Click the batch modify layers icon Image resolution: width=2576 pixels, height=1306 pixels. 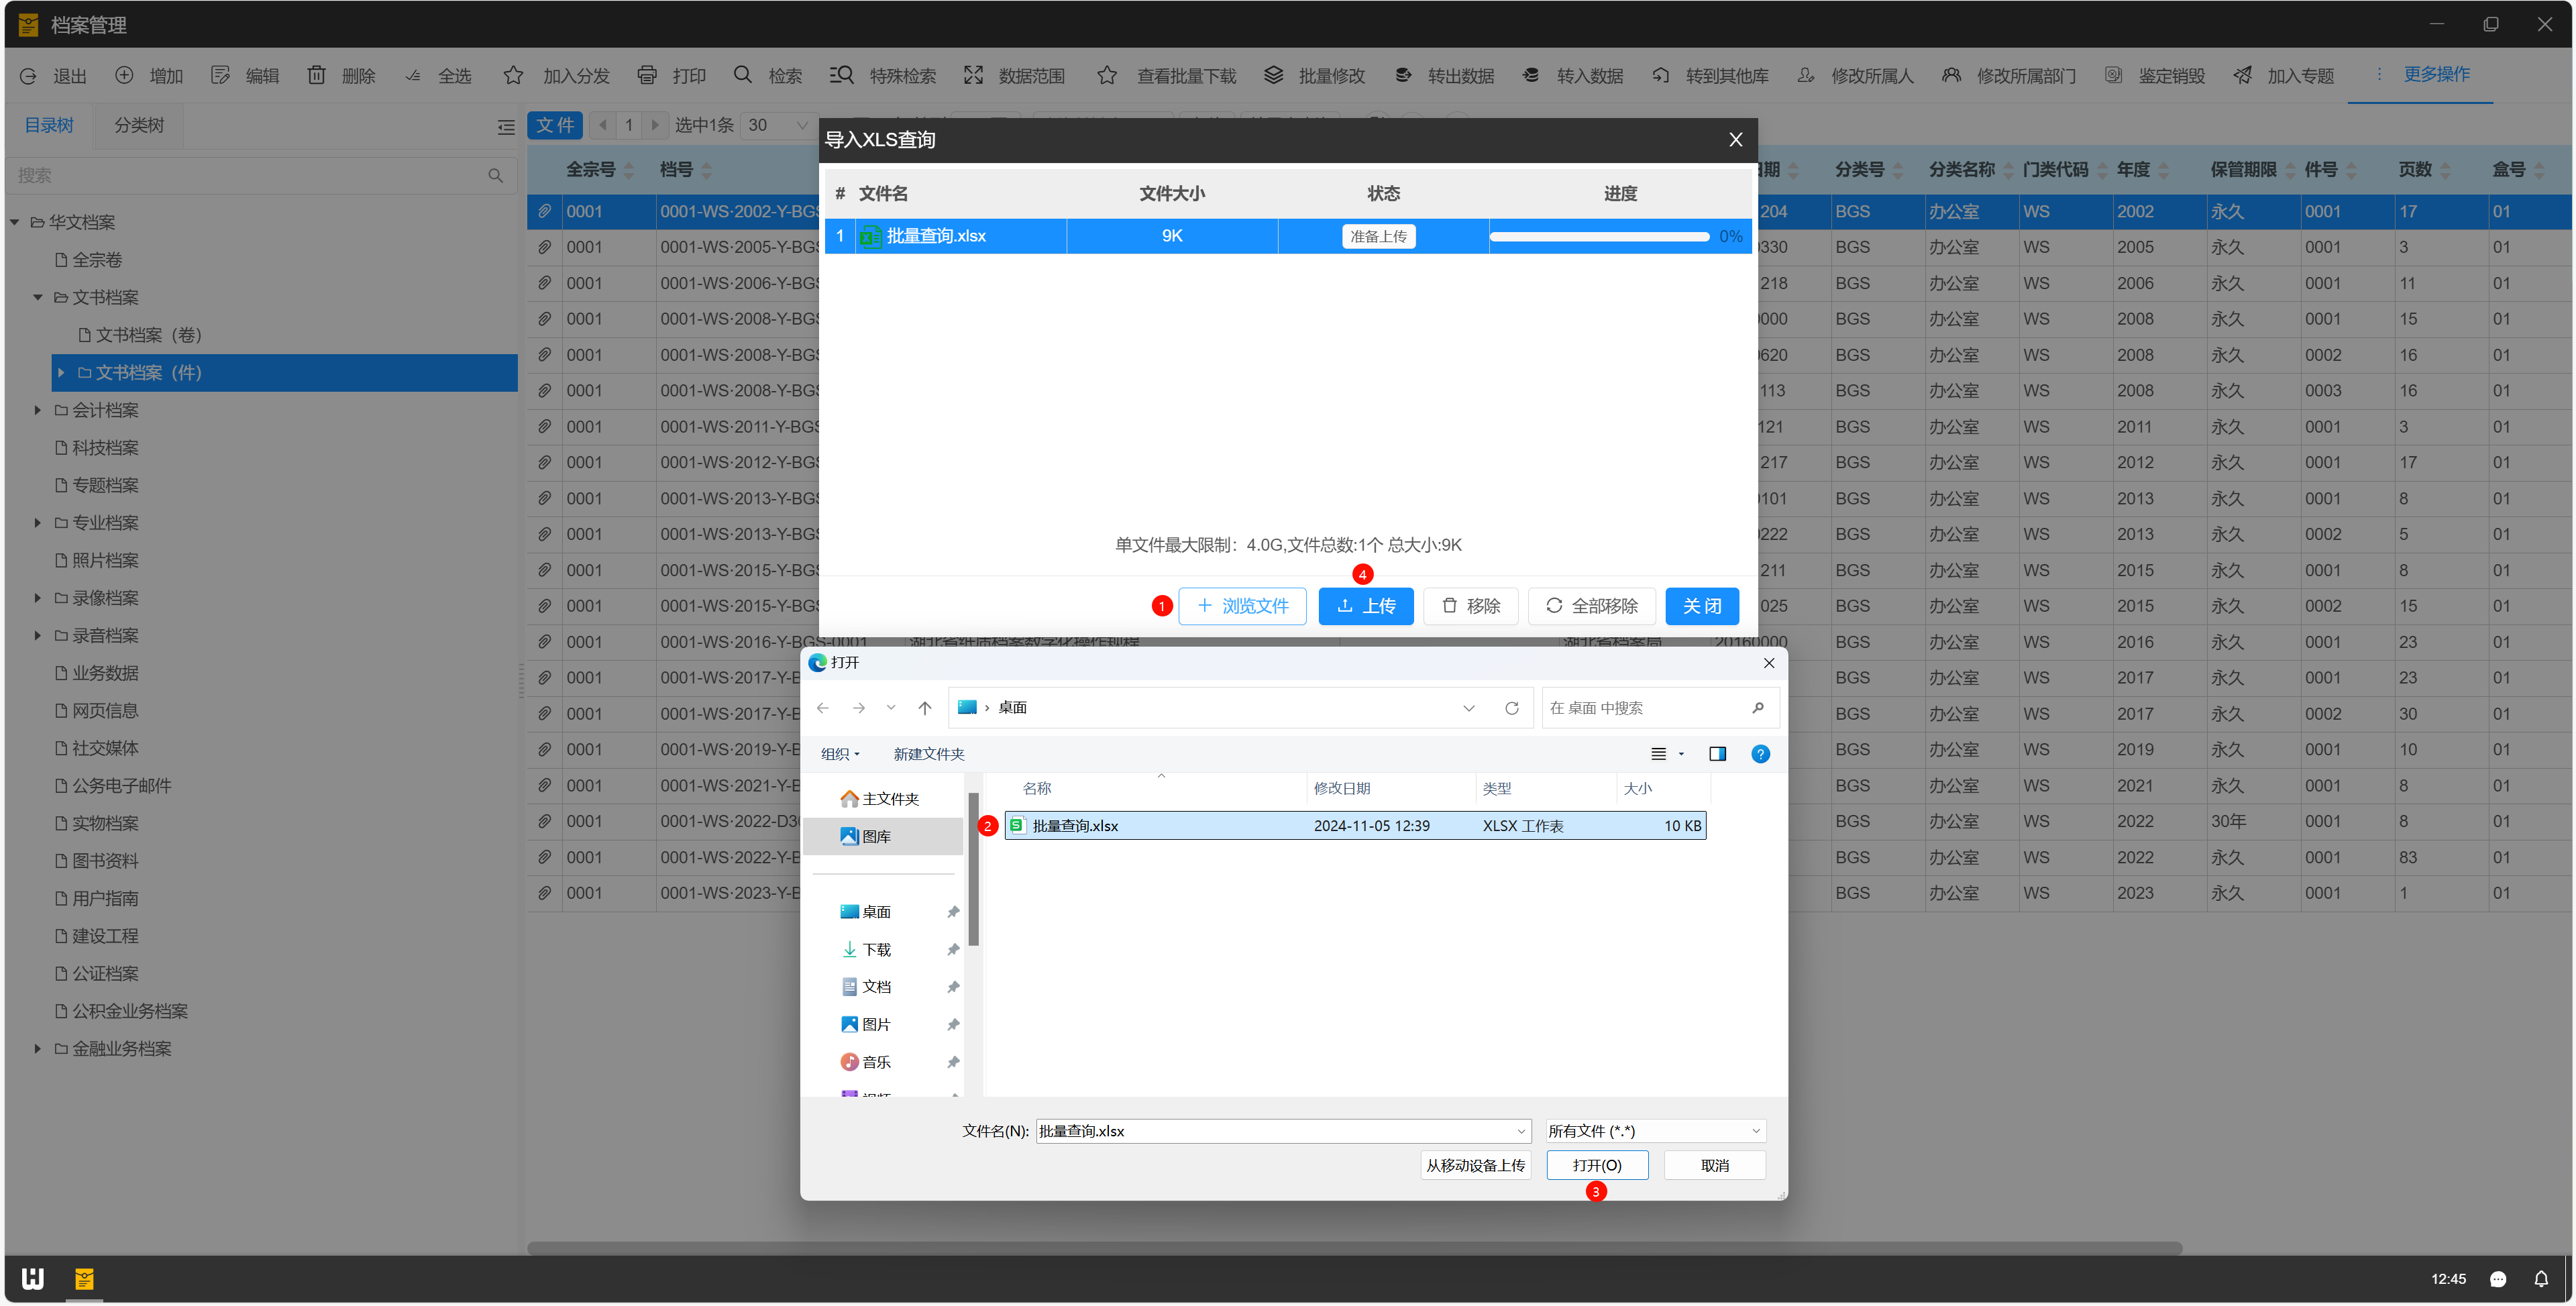point(1273,76)
